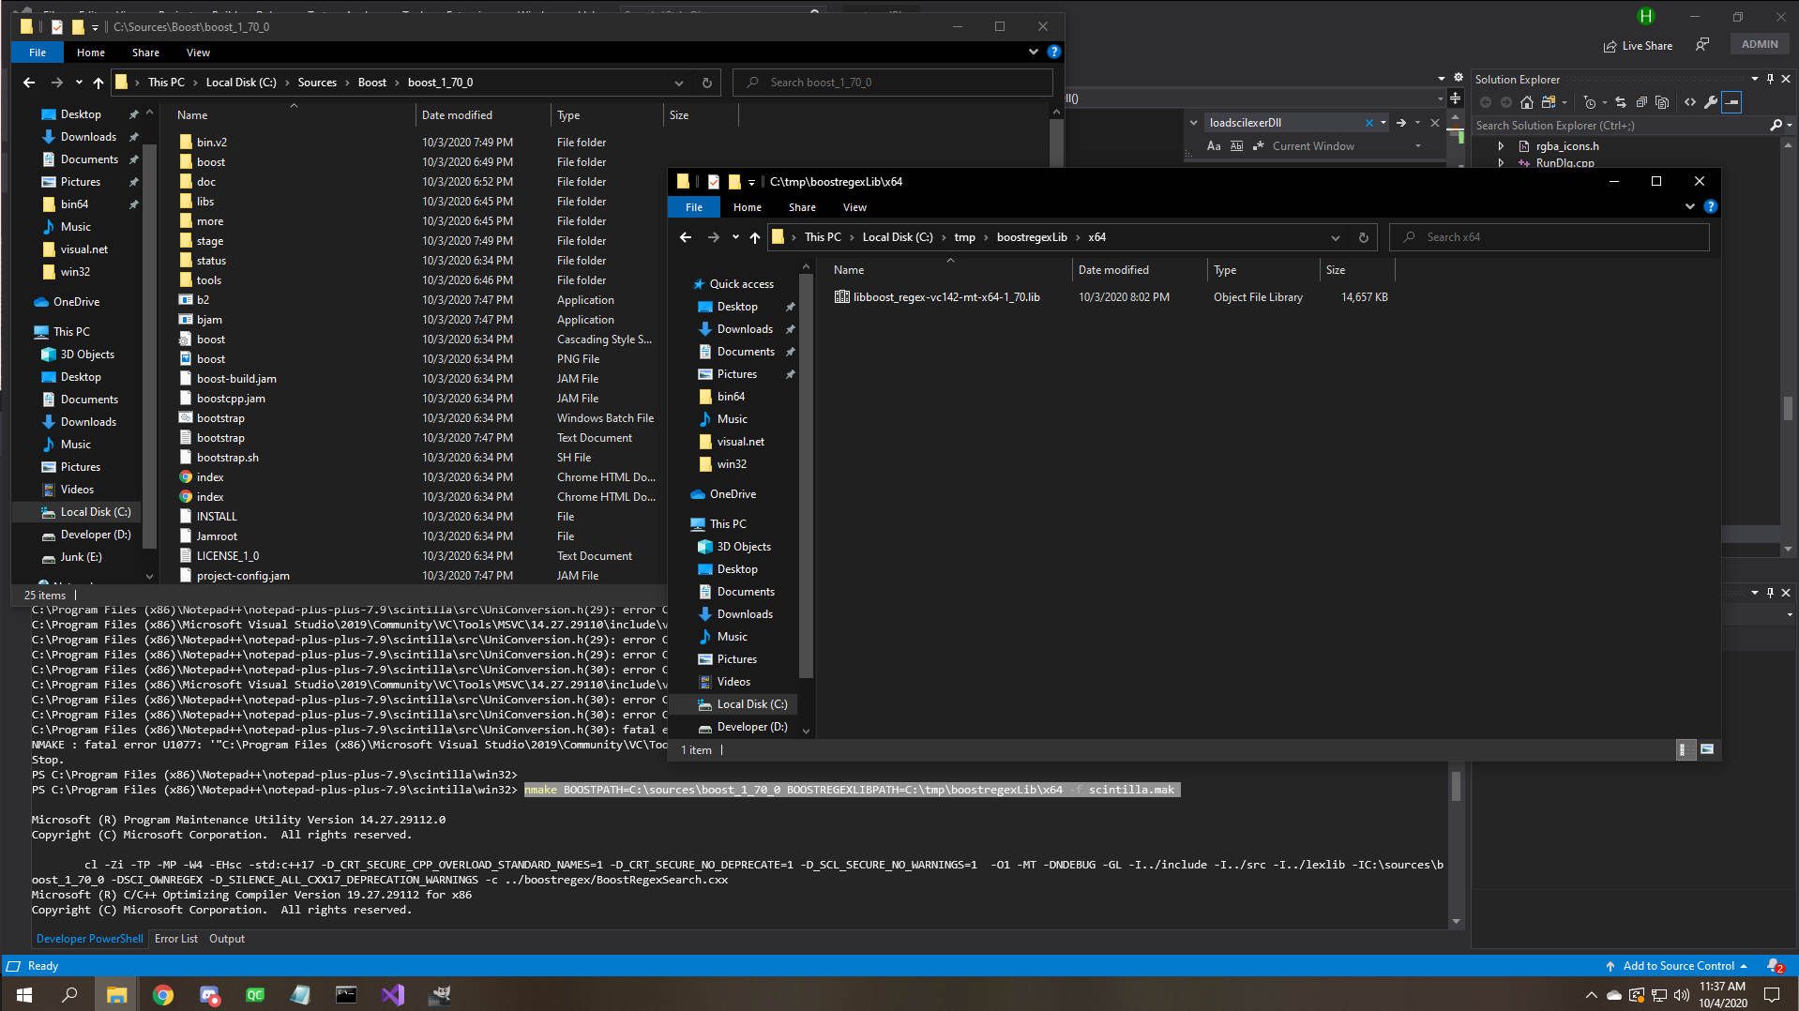Open Visual Studio from Windows taskbar
Screen dimensions: 1799x1011
tap(393, 994)
